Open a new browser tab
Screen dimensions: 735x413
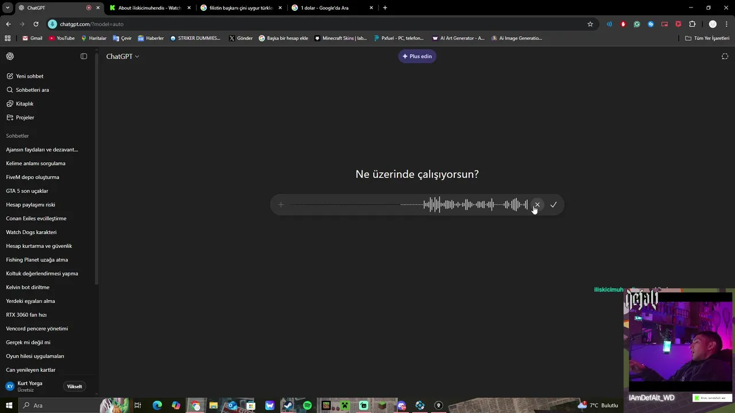(385, 8)
